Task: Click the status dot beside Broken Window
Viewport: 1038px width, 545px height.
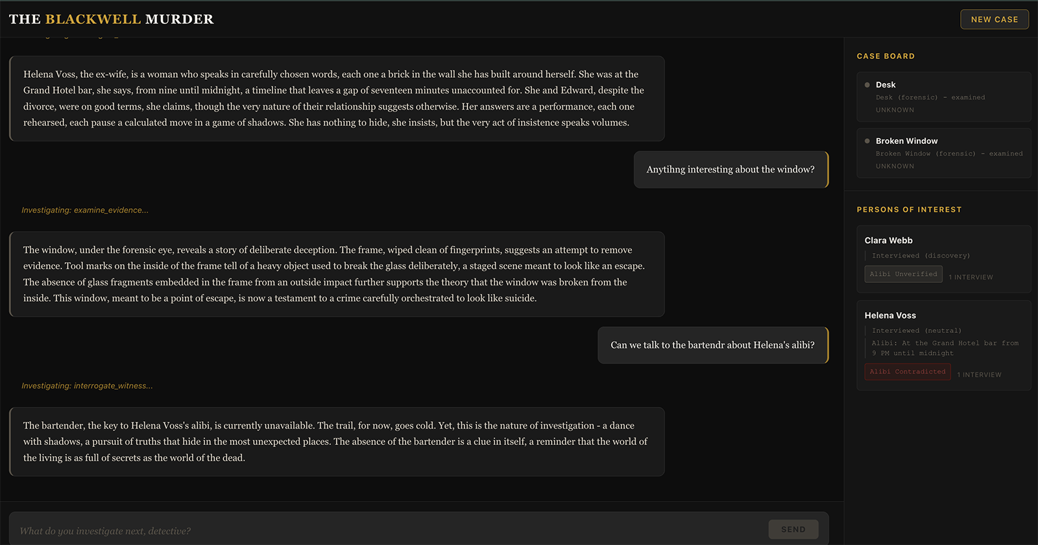Action: click(867, 141)
